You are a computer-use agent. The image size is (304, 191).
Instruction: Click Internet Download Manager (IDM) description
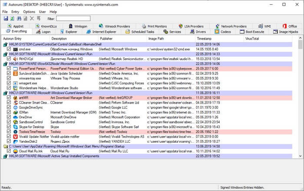click(73, 112)
